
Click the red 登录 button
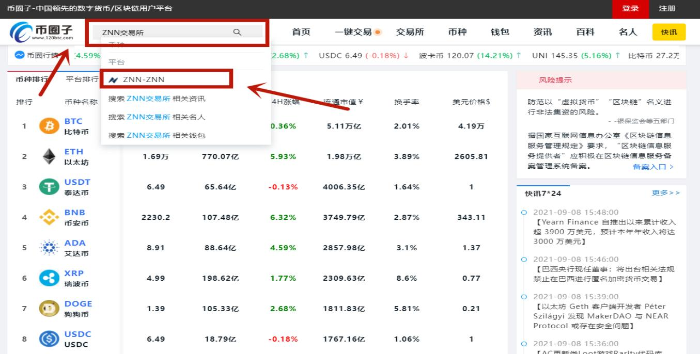point(630,9)
